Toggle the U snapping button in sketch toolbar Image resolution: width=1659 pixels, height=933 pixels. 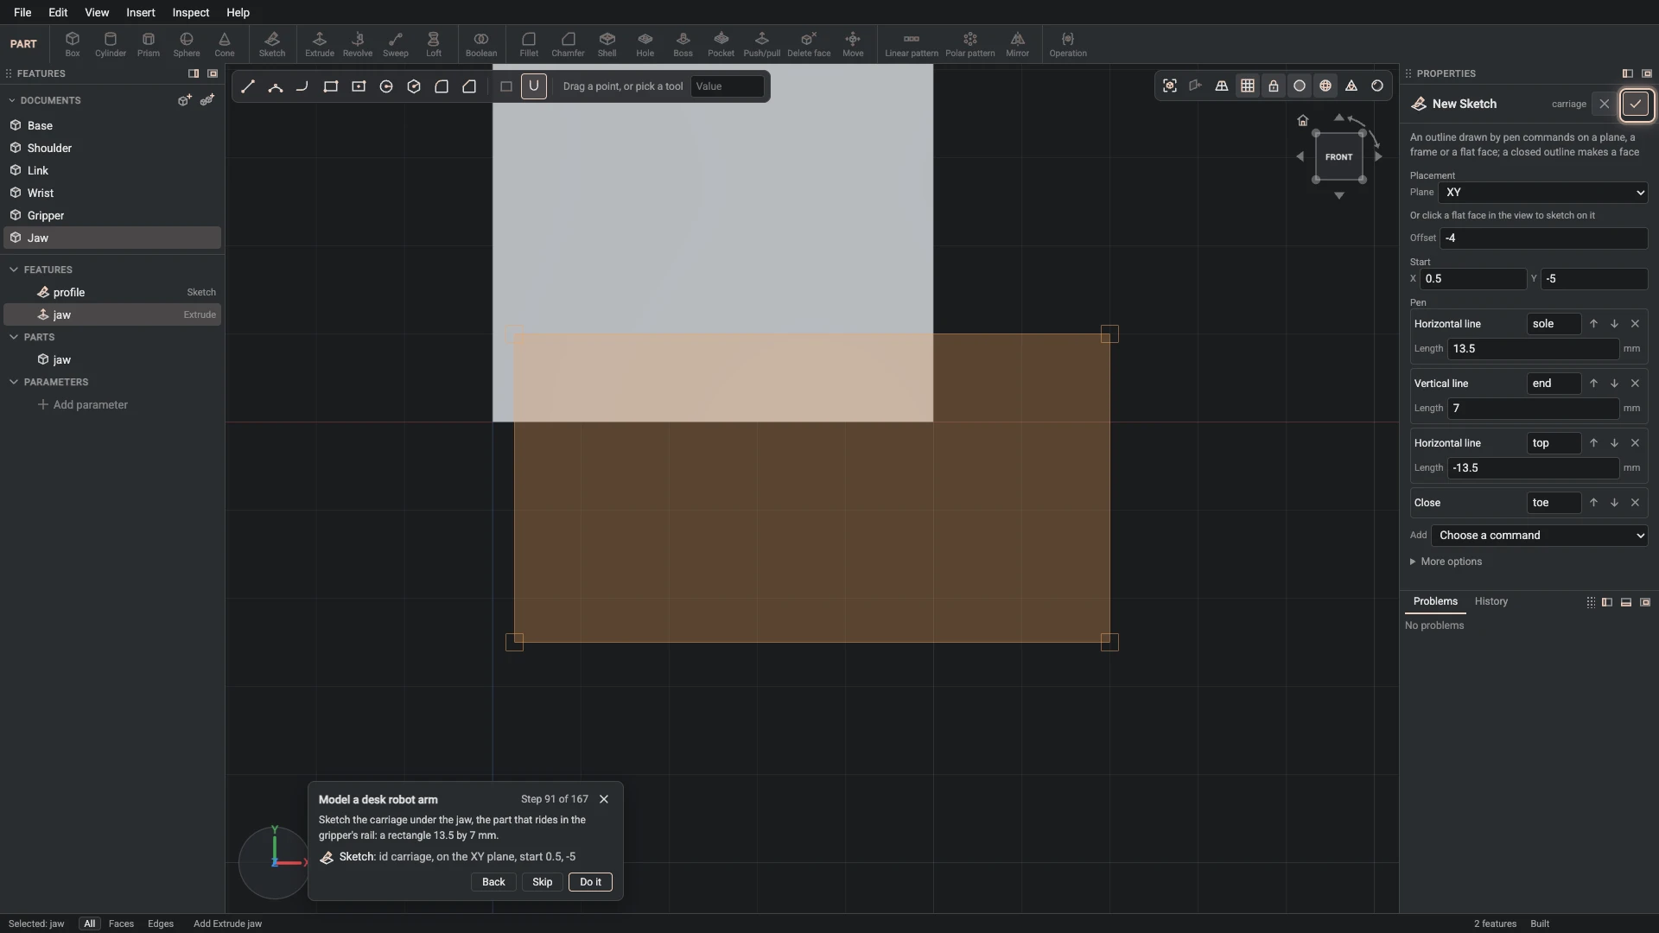click(x=534, y=86)
